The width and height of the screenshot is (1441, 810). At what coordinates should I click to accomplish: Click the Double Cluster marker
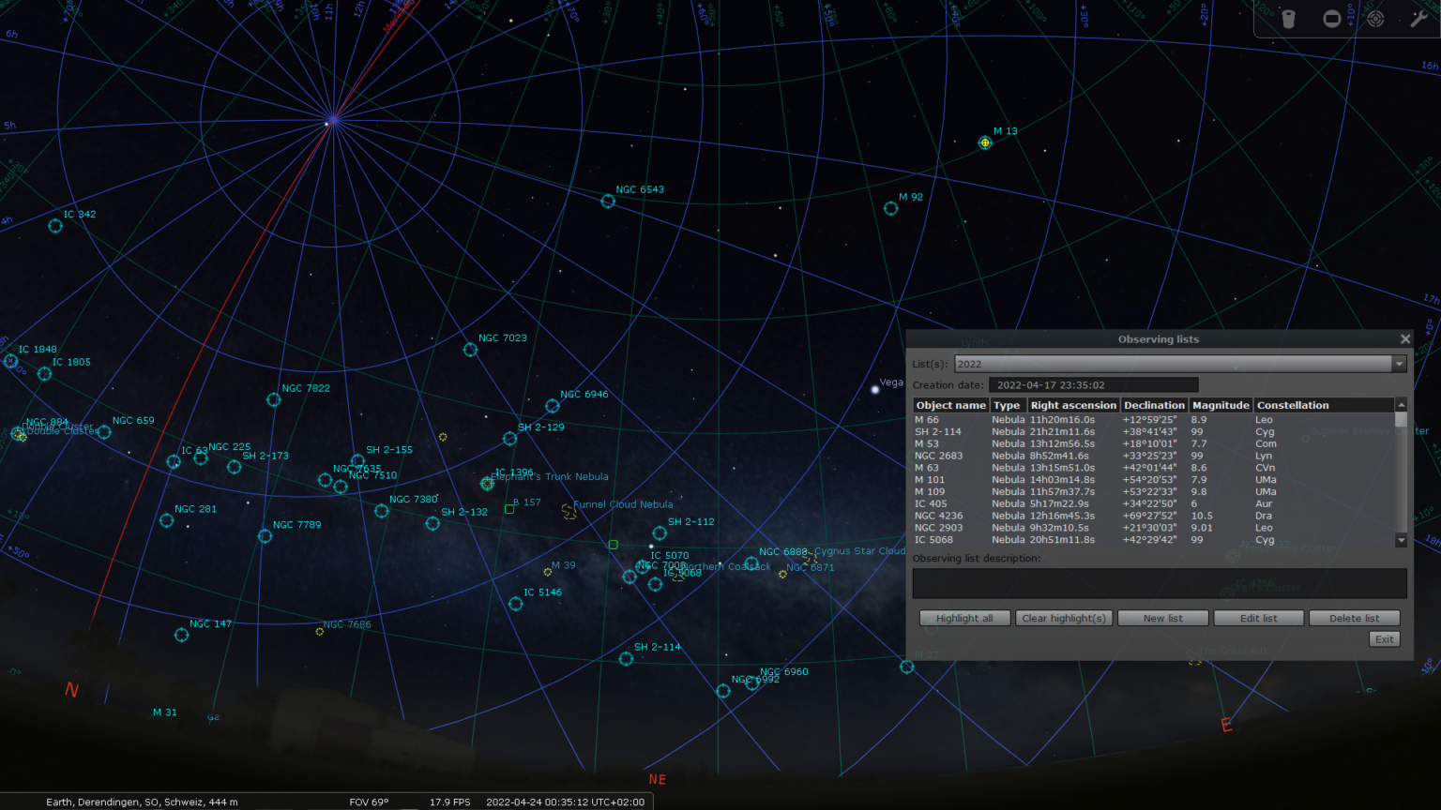pyautogui.click(x=19, y=435)
